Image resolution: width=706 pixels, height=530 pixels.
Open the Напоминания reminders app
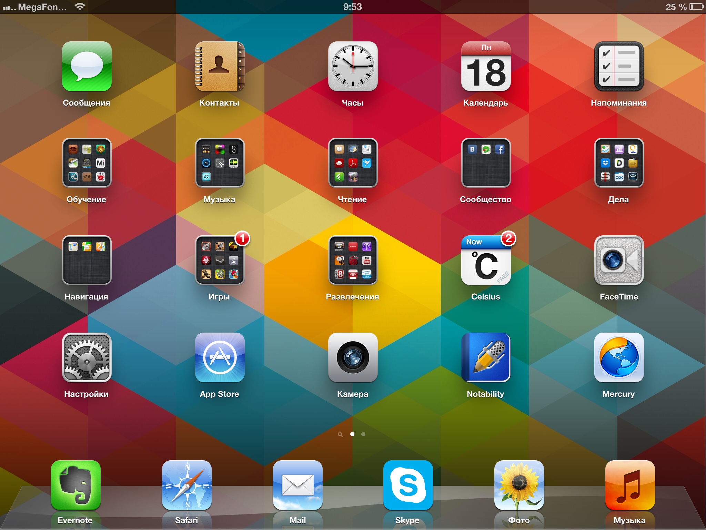pos(619,66)
